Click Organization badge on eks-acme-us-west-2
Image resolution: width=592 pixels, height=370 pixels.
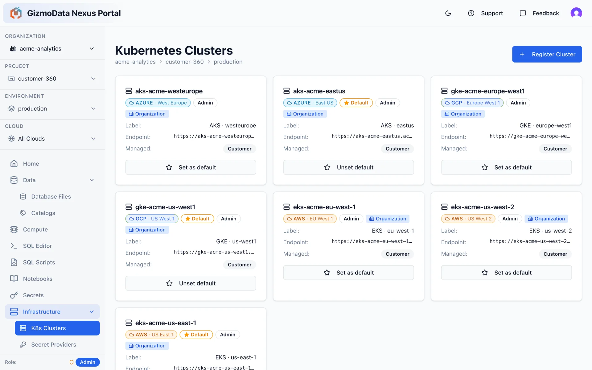546,219
